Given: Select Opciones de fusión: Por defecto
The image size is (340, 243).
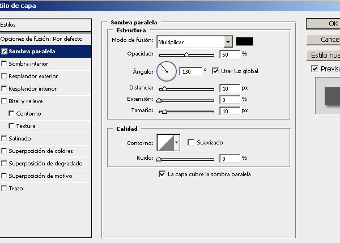Looking at the screenshot, I should (x=45, y=39).
